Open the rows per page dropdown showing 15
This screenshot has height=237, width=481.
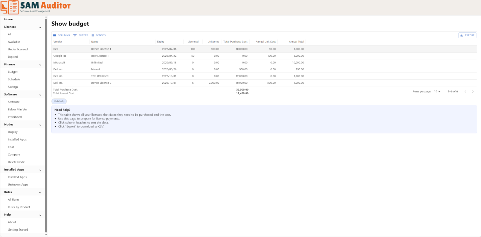[x=437, y=91]
